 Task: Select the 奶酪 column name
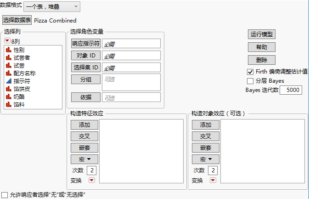(19, 97)
